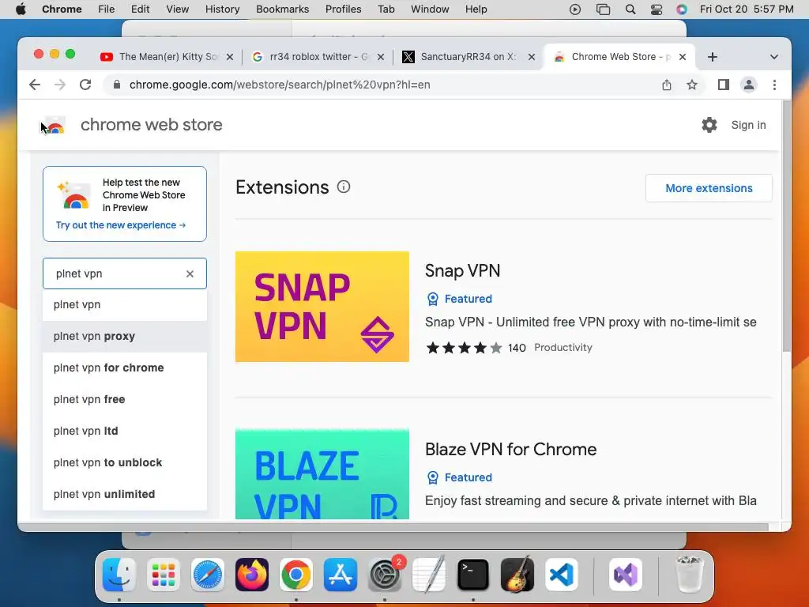Open the Apple menu
This screenshot has width=809, height=607.
pyautogui.click(x=21, y=9)
